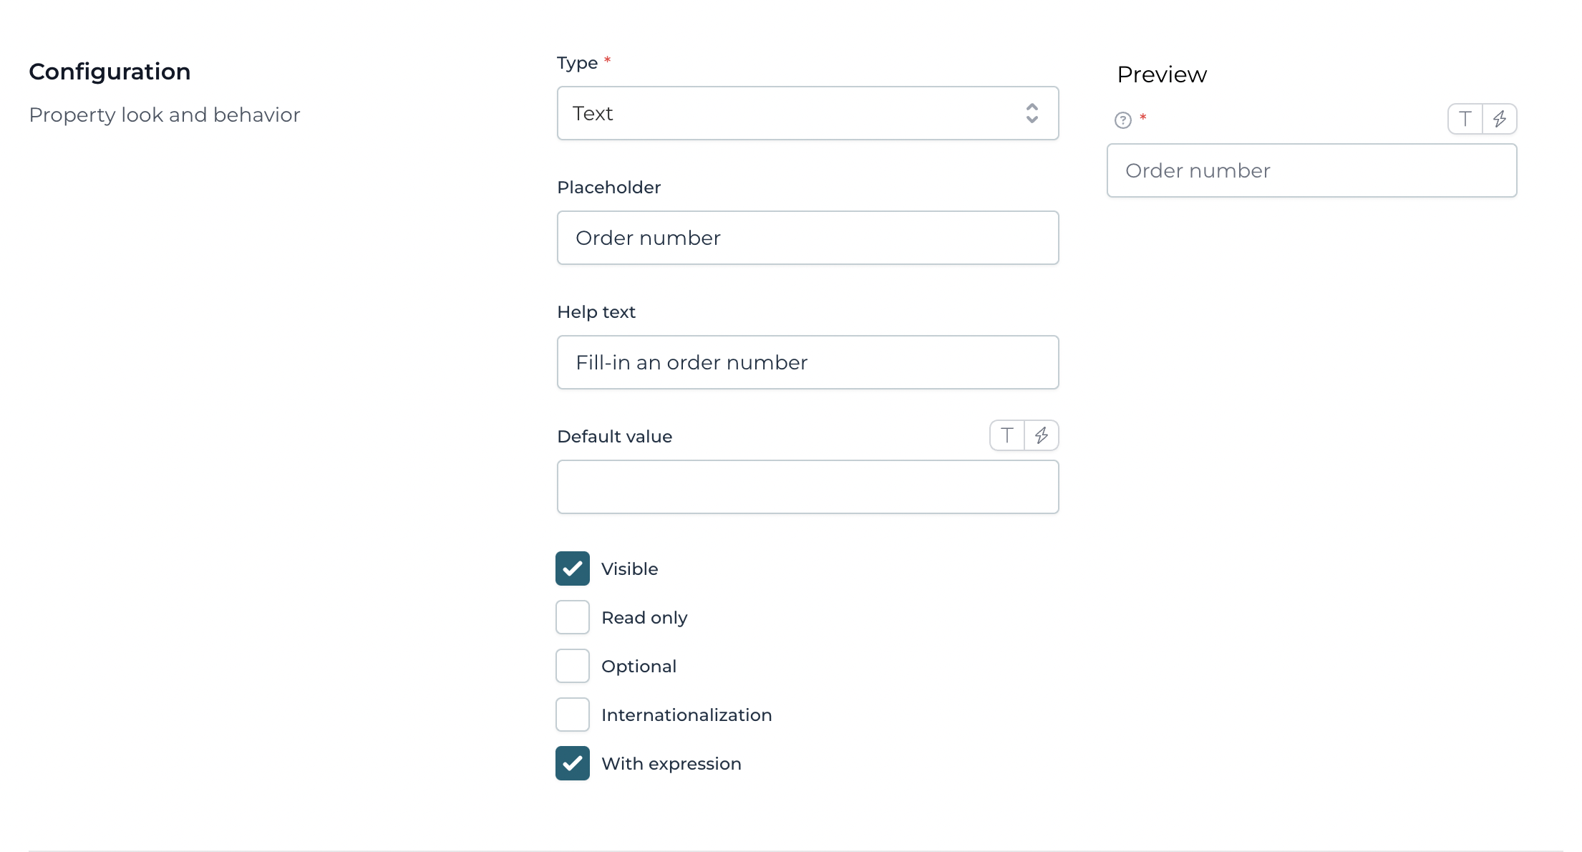Open the Type dropdown showing Text
The height and width of the screenshot is (852, 1582).
(x=807, y=113)
